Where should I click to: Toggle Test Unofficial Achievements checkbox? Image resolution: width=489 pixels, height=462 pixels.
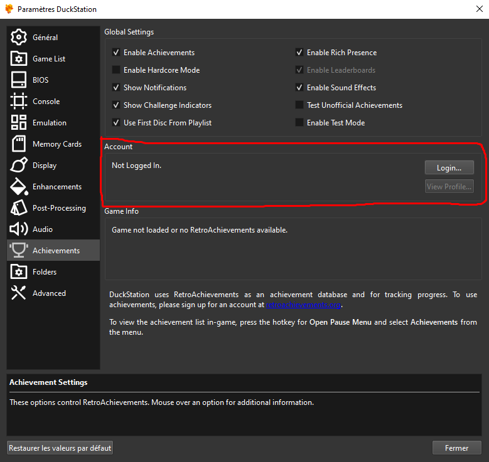tap(299, 105)
